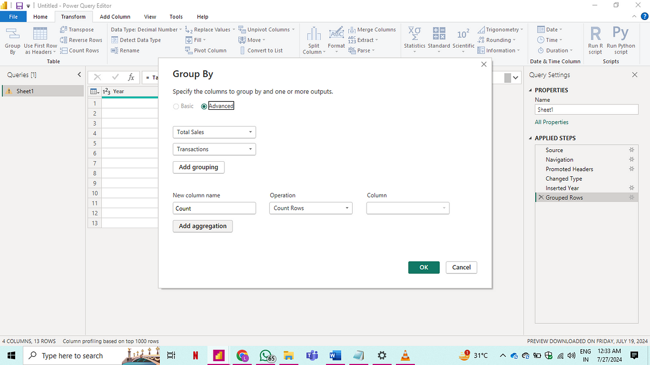Click Detect Data Type

pos(136,40)
